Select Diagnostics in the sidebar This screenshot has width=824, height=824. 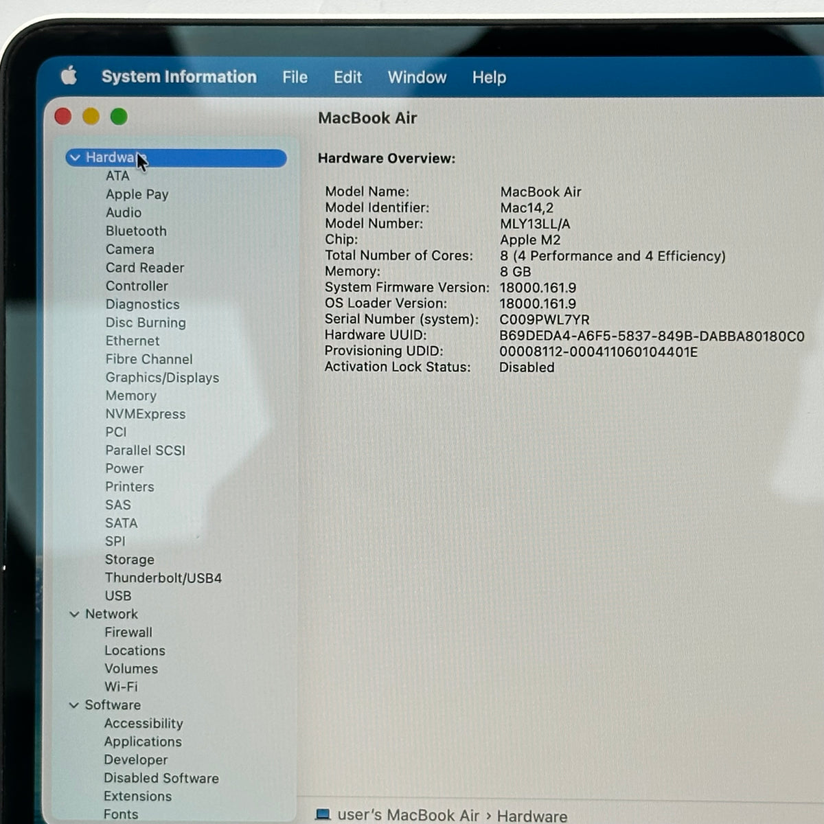(x=142, y=304)
